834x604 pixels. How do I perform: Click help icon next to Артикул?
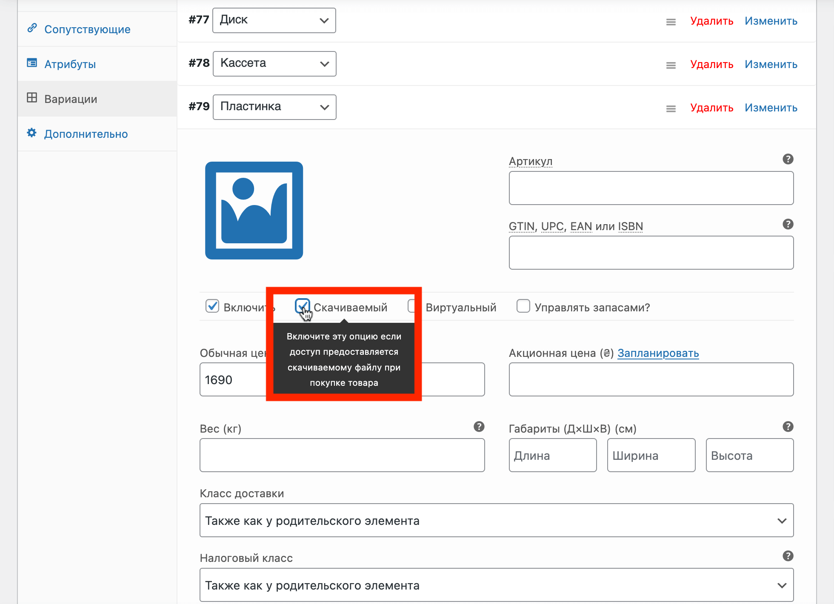tap(788, 159)
